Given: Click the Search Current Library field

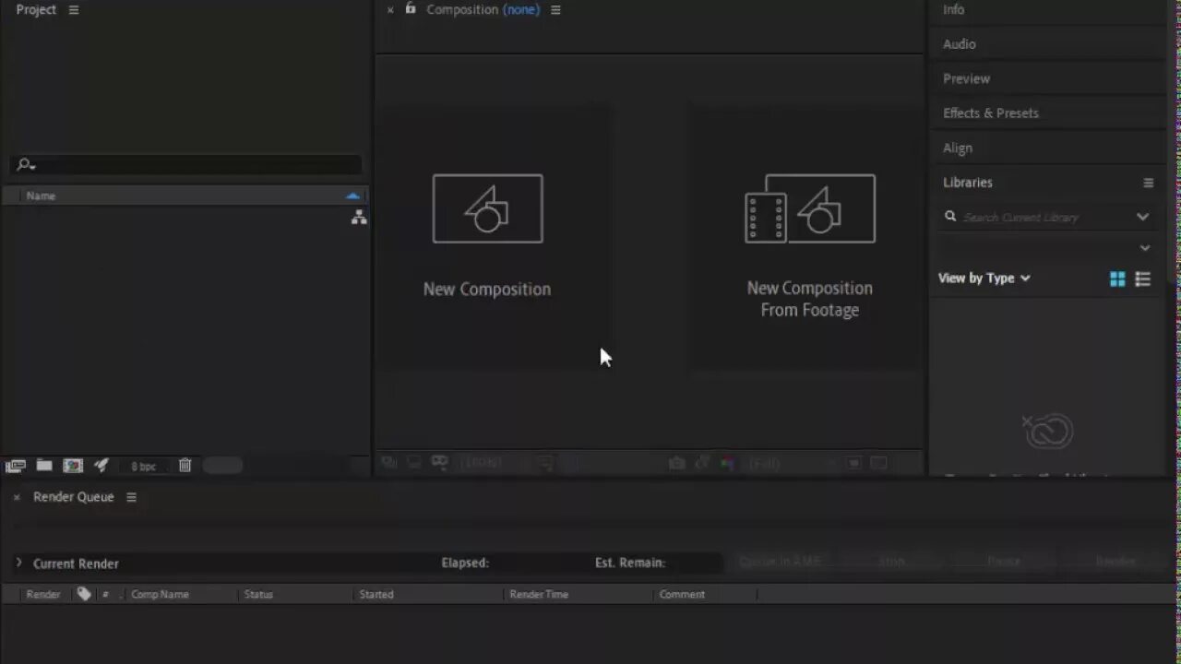Looking at the screenshot, I should coord(1020,217).
